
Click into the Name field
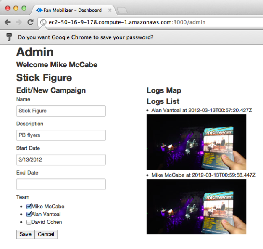[61, 111]
